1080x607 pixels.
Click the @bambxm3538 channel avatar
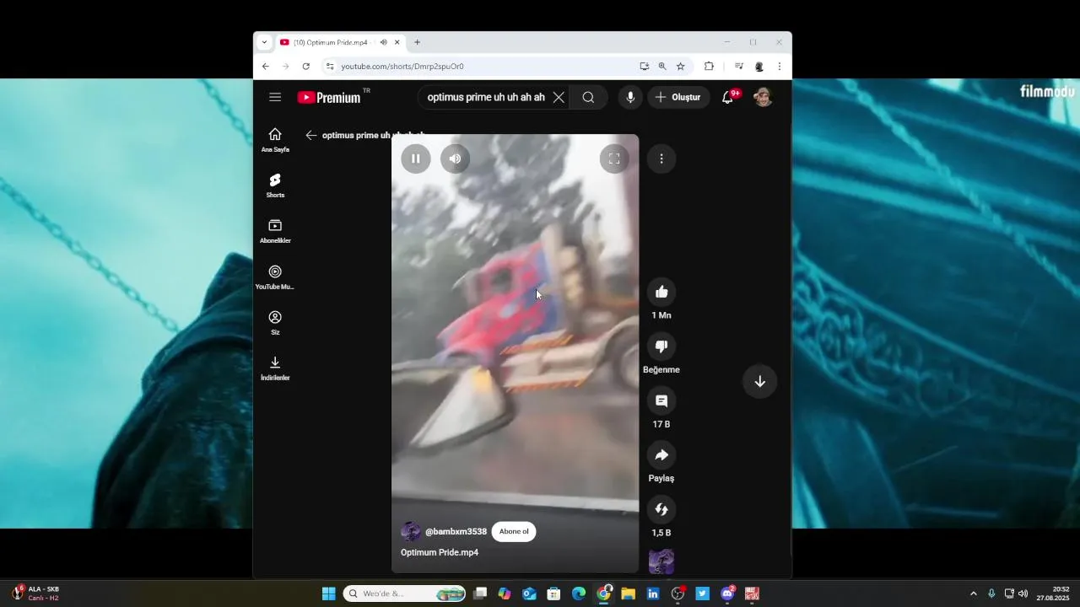click(411, 531)
